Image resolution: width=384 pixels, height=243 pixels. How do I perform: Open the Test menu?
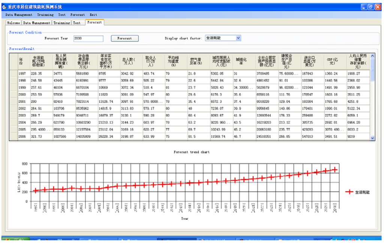pyautogui.click(x=62, y=15)
